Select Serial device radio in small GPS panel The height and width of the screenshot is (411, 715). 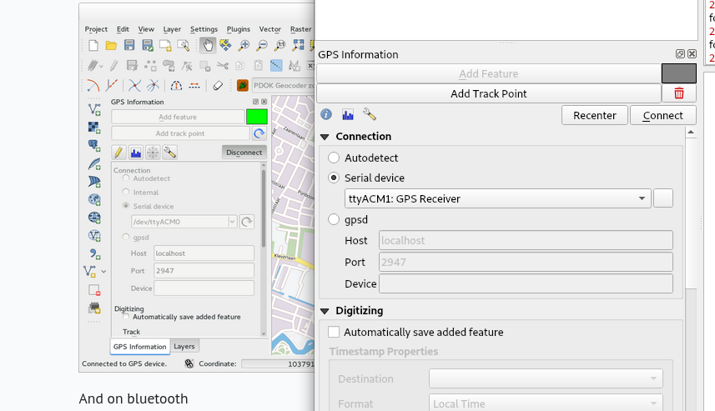pyautogui.click(x=126, y=206)
